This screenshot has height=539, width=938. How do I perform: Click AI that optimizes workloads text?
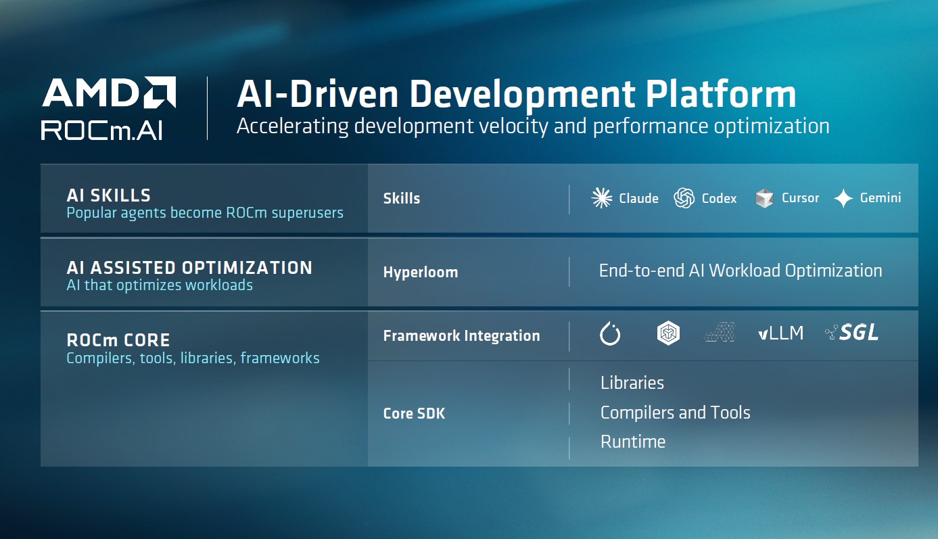pos(160,285)
